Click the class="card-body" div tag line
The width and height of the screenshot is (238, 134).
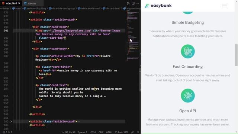51,49
